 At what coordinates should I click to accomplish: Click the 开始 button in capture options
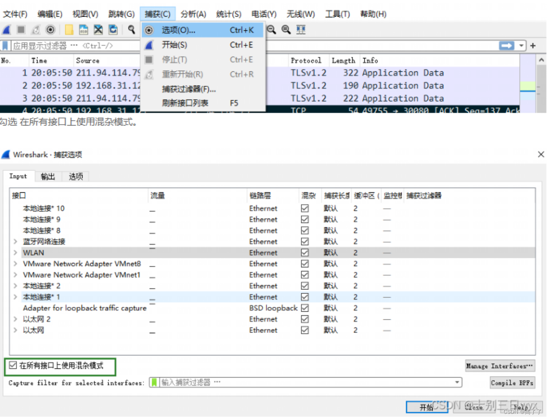(x=426, y=407)
